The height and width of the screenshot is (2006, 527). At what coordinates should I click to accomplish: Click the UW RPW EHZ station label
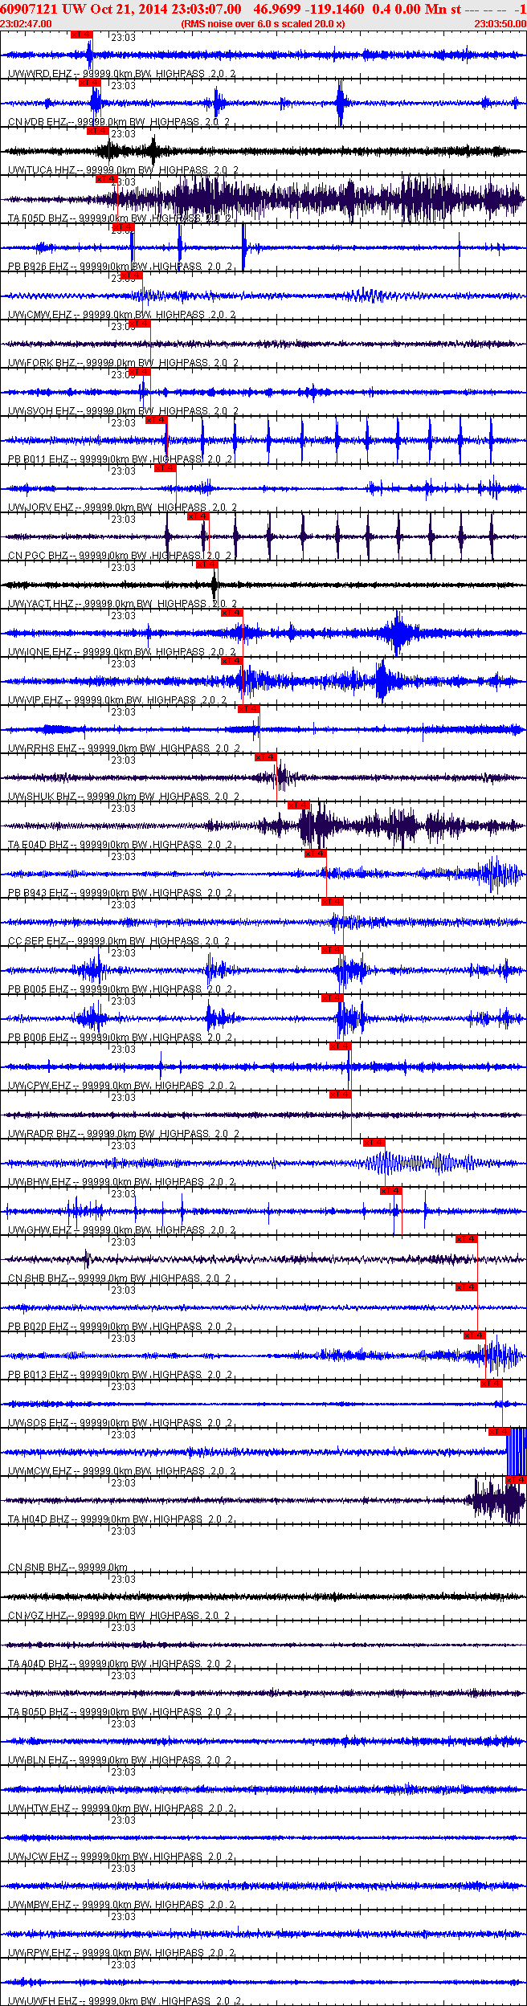click(x=121, y=1953)
